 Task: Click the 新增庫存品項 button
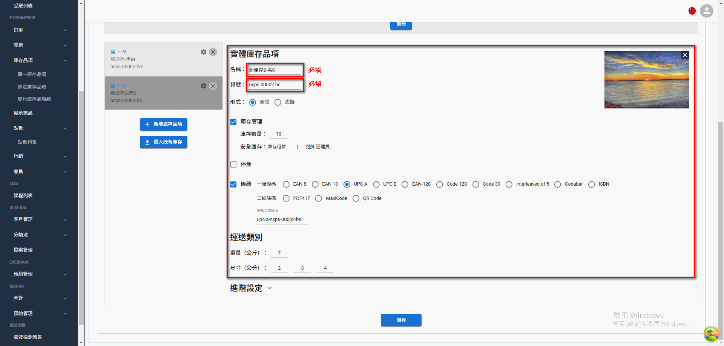(164, 124)
